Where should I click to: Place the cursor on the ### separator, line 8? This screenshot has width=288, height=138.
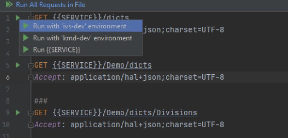(41, 101)
